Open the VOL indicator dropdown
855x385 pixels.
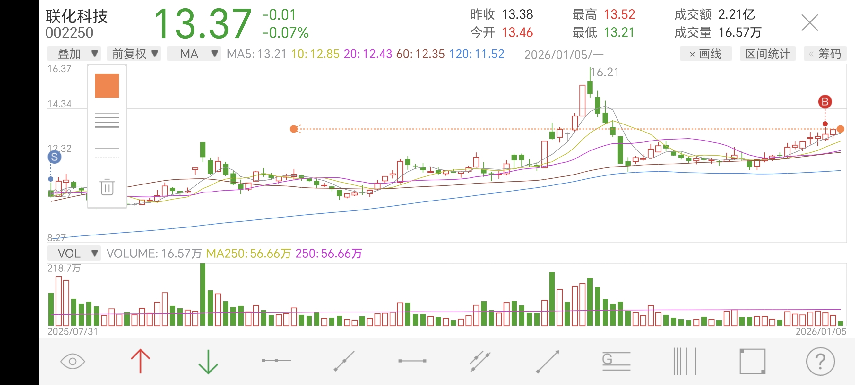coord(74,253)
